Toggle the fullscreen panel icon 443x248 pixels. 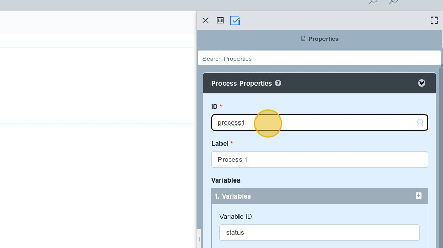[434, 20]
